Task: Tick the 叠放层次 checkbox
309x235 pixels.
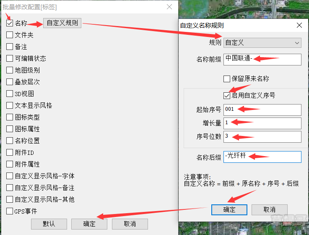Action: tap(10, 82)
